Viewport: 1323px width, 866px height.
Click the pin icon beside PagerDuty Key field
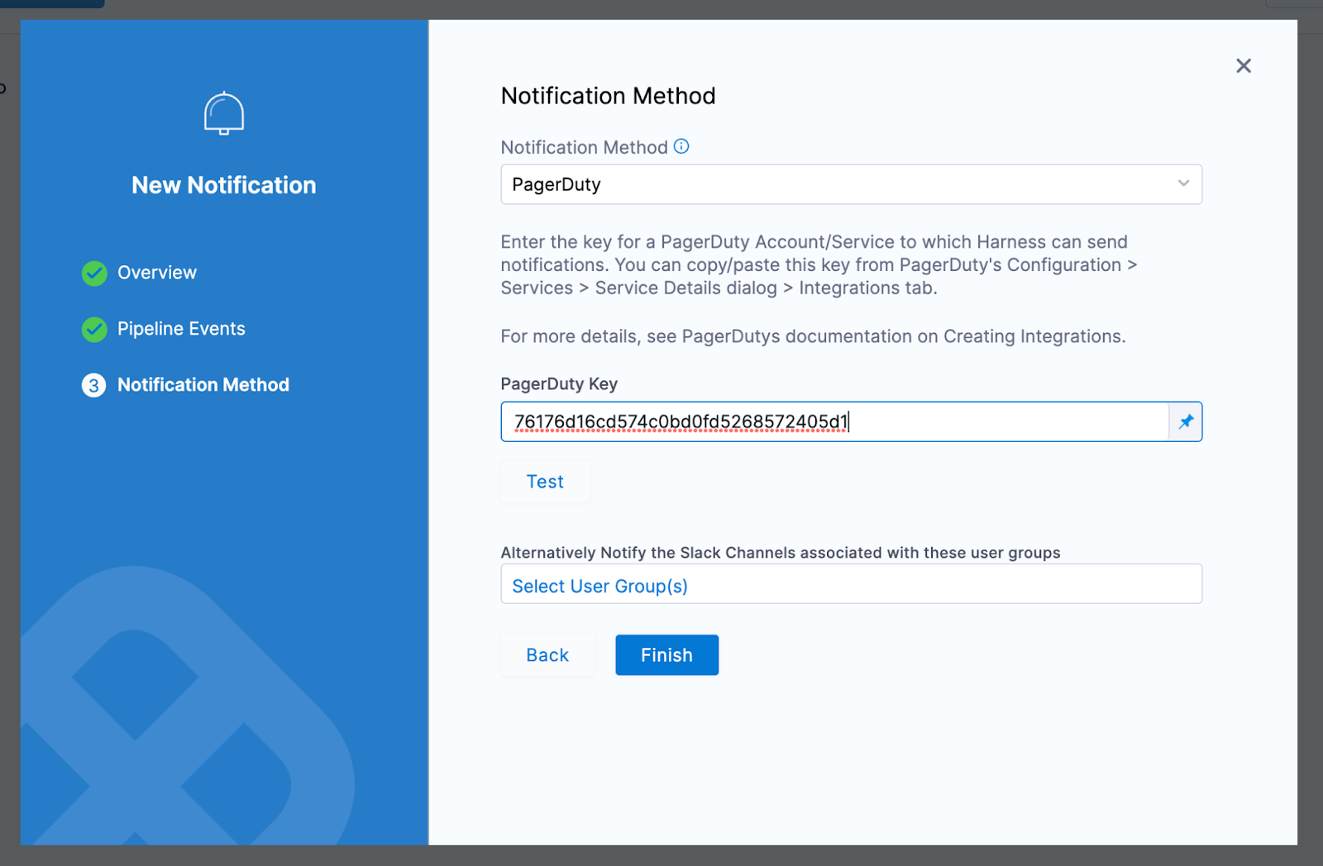1186,421
